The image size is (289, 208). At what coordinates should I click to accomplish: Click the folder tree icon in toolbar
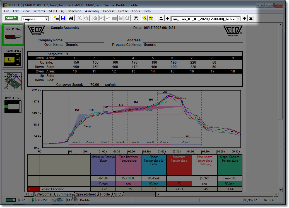pyautogui.click(x=56, y=18)
